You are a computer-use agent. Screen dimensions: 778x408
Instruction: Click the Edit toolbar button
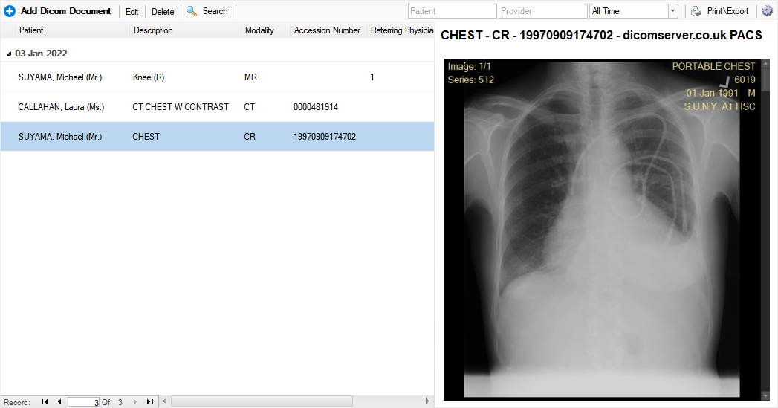[132, 12]
